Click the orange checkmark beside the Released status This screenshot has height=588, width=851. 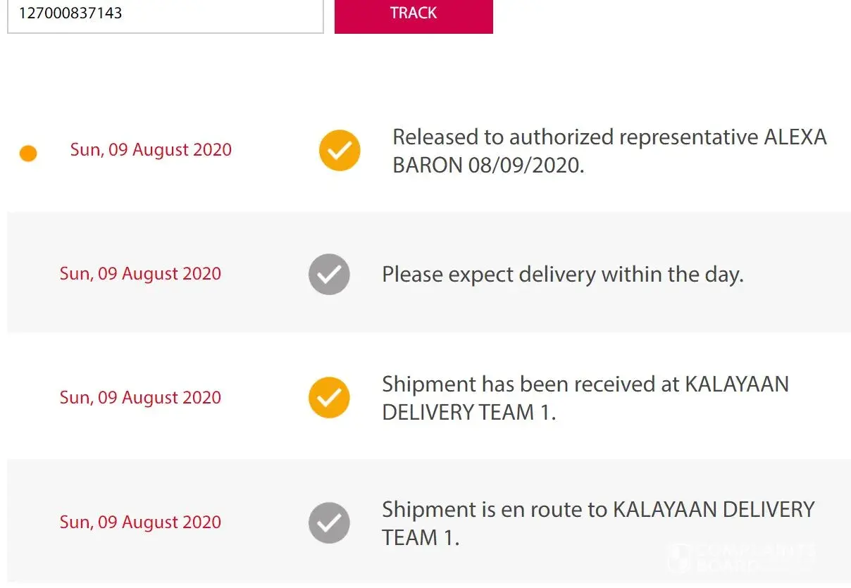340,150
